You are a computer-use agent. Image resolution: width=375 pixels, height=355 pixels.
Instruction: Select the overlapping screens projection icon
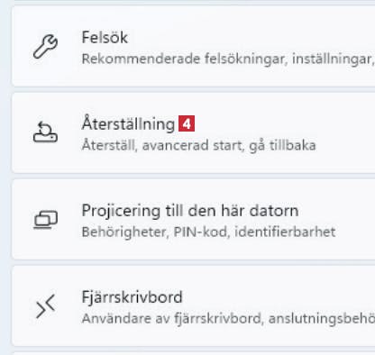(45, 220)
